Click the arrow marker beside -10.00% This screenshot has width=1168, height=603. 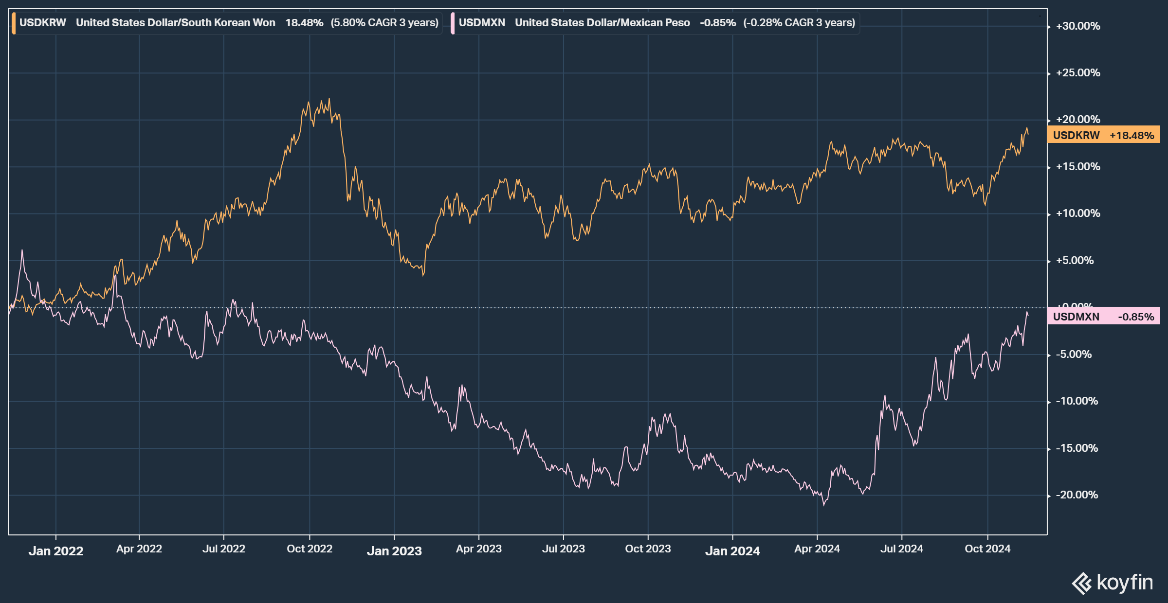[x=1049, y=402]
